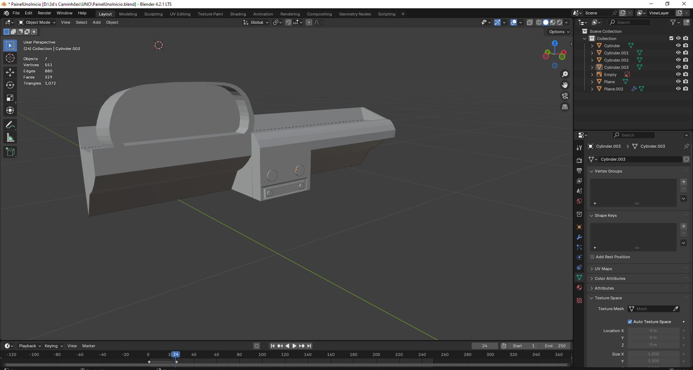The height and width of the screenshot is (370, 693).
Task: Switch to the Modeling workspace tab
Action: [x=128, y=14]
